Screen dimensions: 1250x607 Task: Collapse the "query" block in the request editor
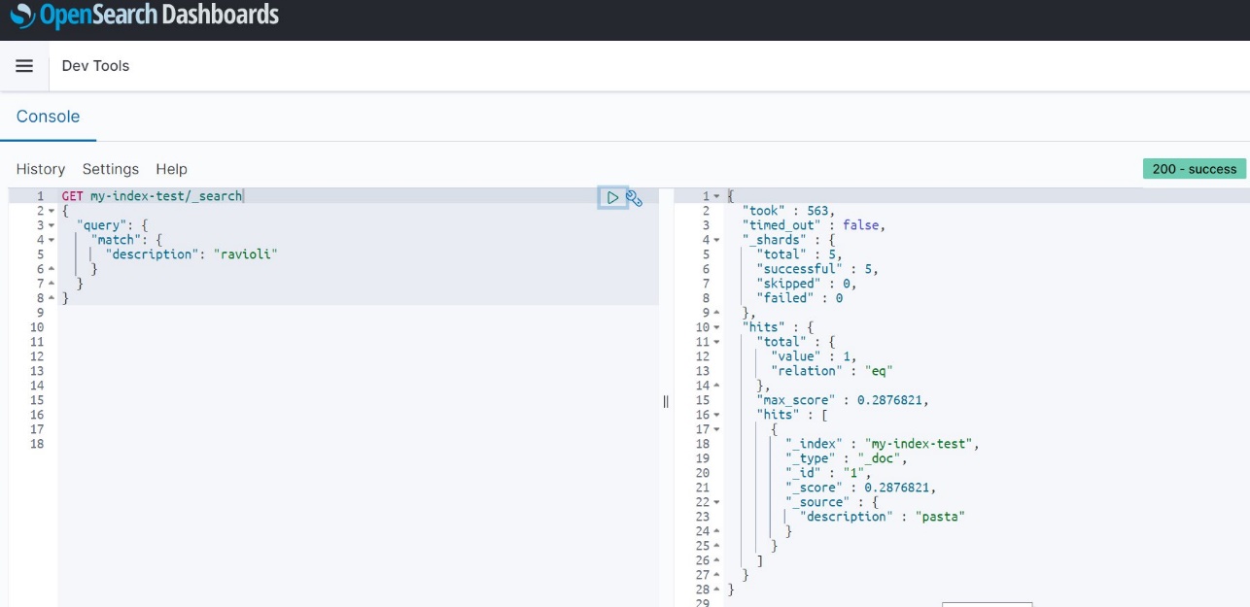pos(52,225)
